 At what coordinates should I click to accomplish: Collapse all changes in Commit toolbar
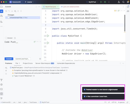coord(21,11)
